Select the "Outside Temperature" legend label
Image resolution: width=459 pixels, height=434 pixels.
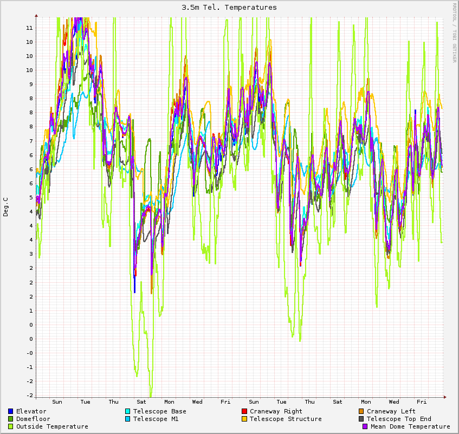click(x=52, y=426)
